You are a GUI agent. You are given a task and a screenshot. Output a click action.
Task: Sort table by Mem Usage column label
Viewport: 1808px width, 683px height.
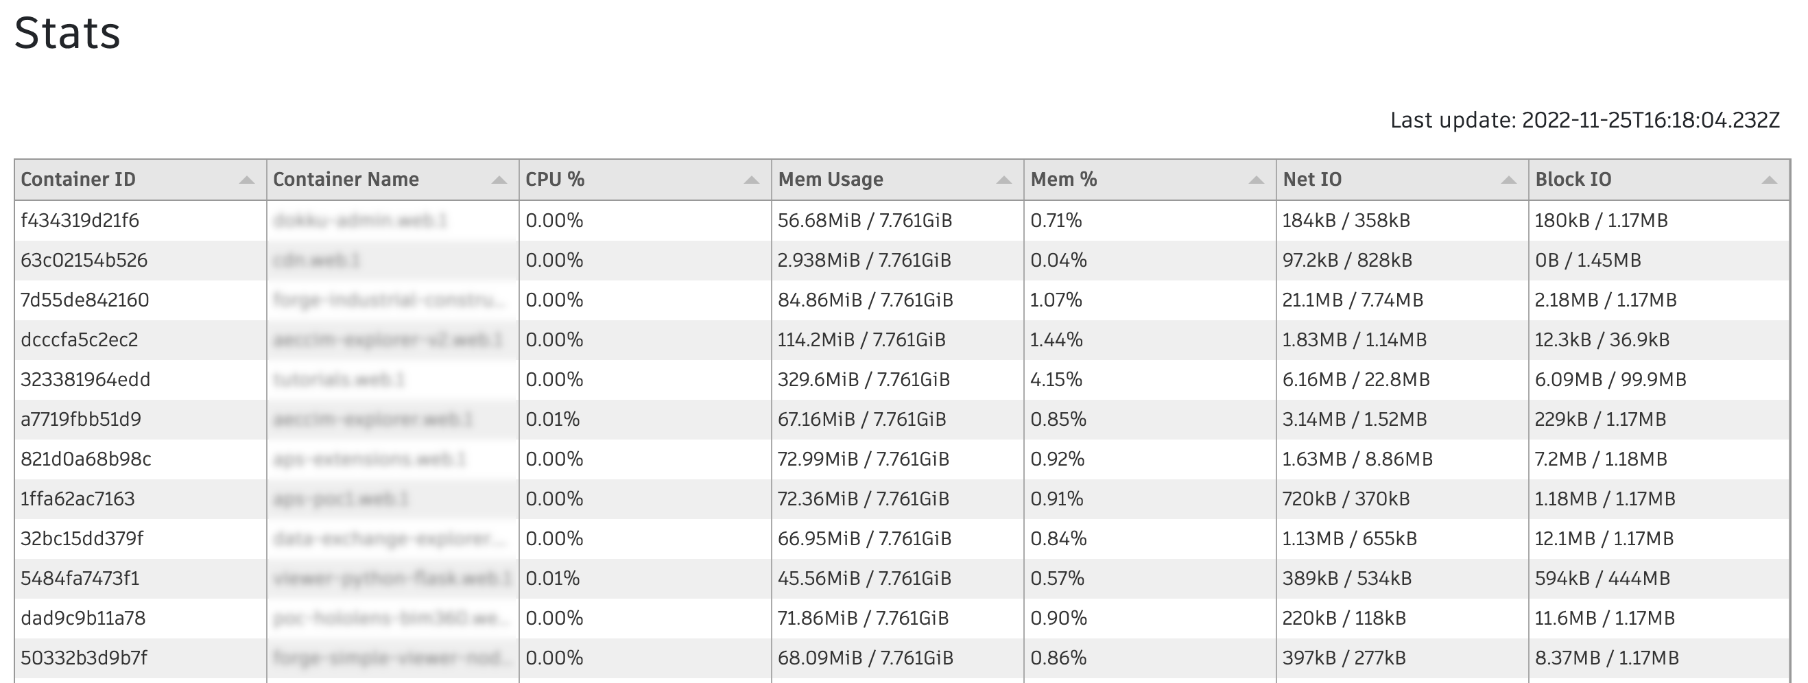coord(831,180)
